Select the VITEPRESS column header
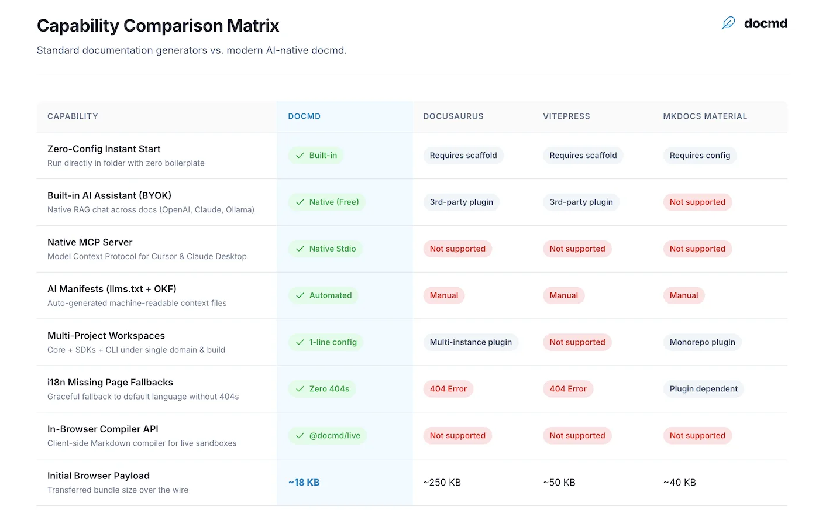Screen dimensions: 819x513 coord(566,116)
